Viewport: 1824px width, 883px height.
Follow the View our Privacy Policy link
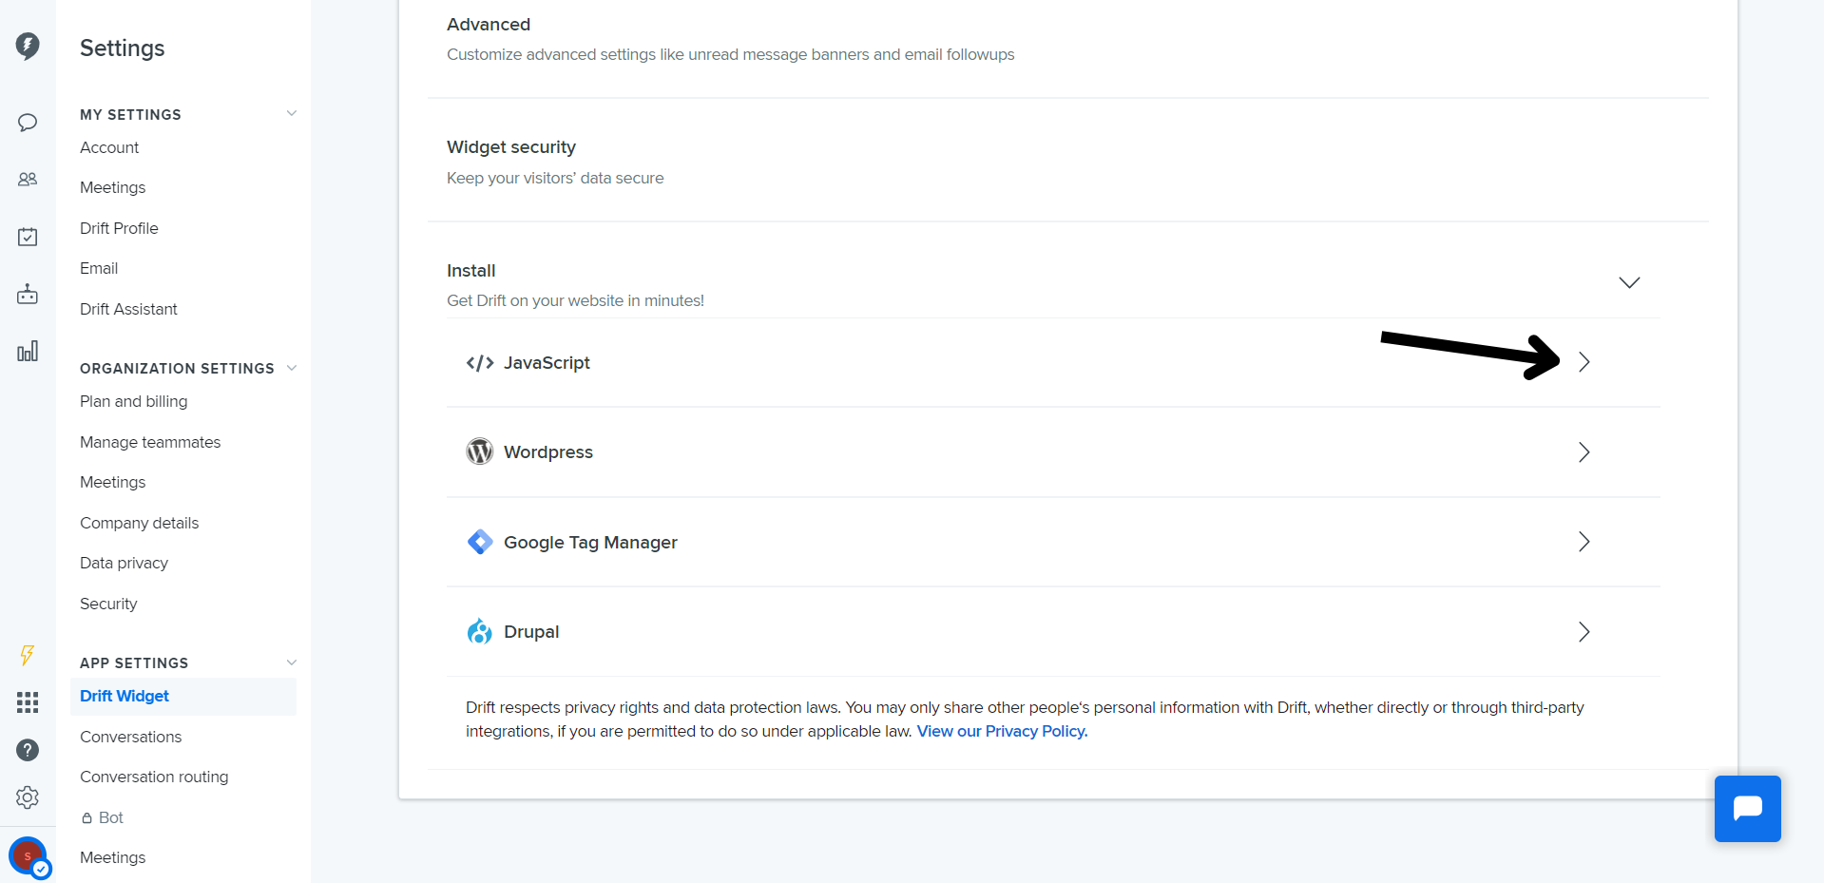(1002, 731)
